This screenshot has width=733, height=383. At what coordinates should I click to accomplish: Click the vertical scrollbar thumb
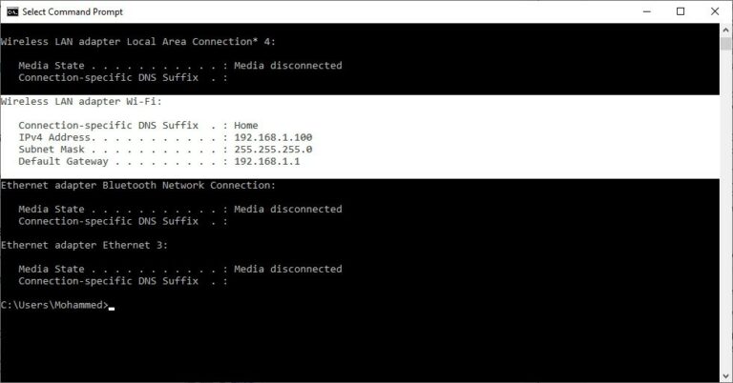(x=726, y=44)
